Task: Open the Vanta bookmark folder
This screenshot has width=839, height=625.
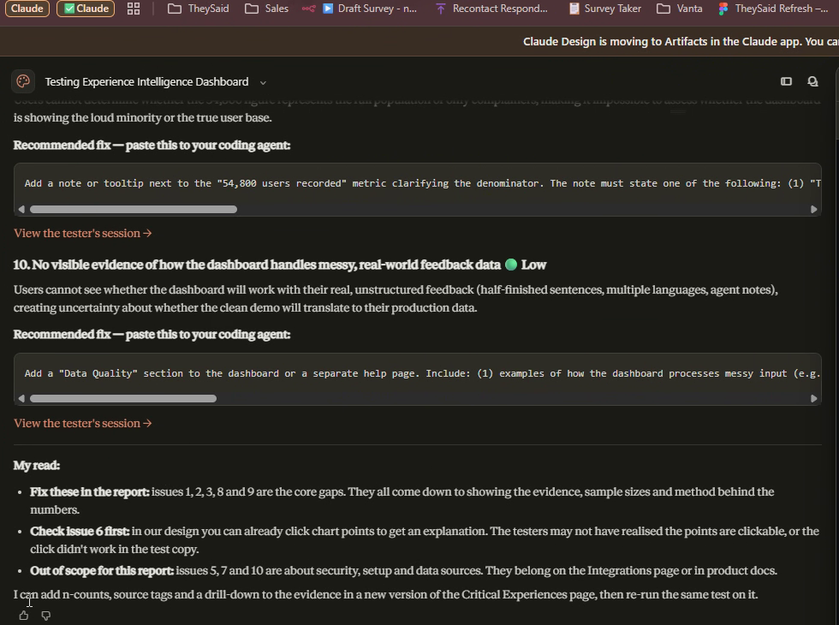Action: click(680, 9)
